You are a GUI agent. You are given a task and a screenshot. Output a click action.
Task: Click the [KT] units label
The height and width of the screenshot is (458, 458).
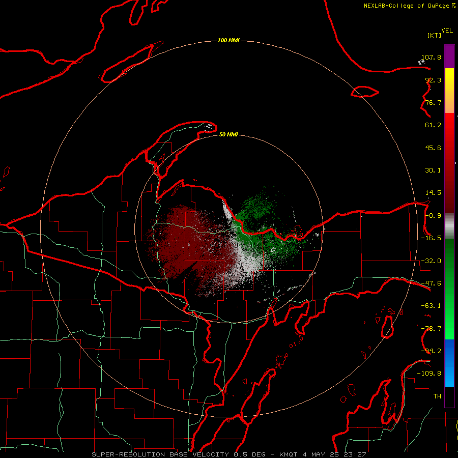click(434, 35)
